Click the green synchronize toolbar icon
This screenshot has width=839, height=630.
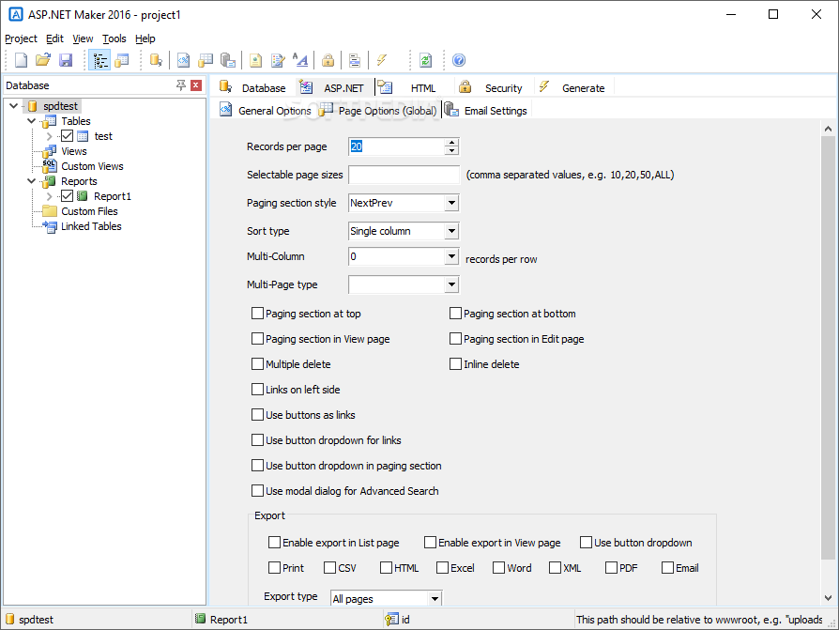tap(425, 60)
